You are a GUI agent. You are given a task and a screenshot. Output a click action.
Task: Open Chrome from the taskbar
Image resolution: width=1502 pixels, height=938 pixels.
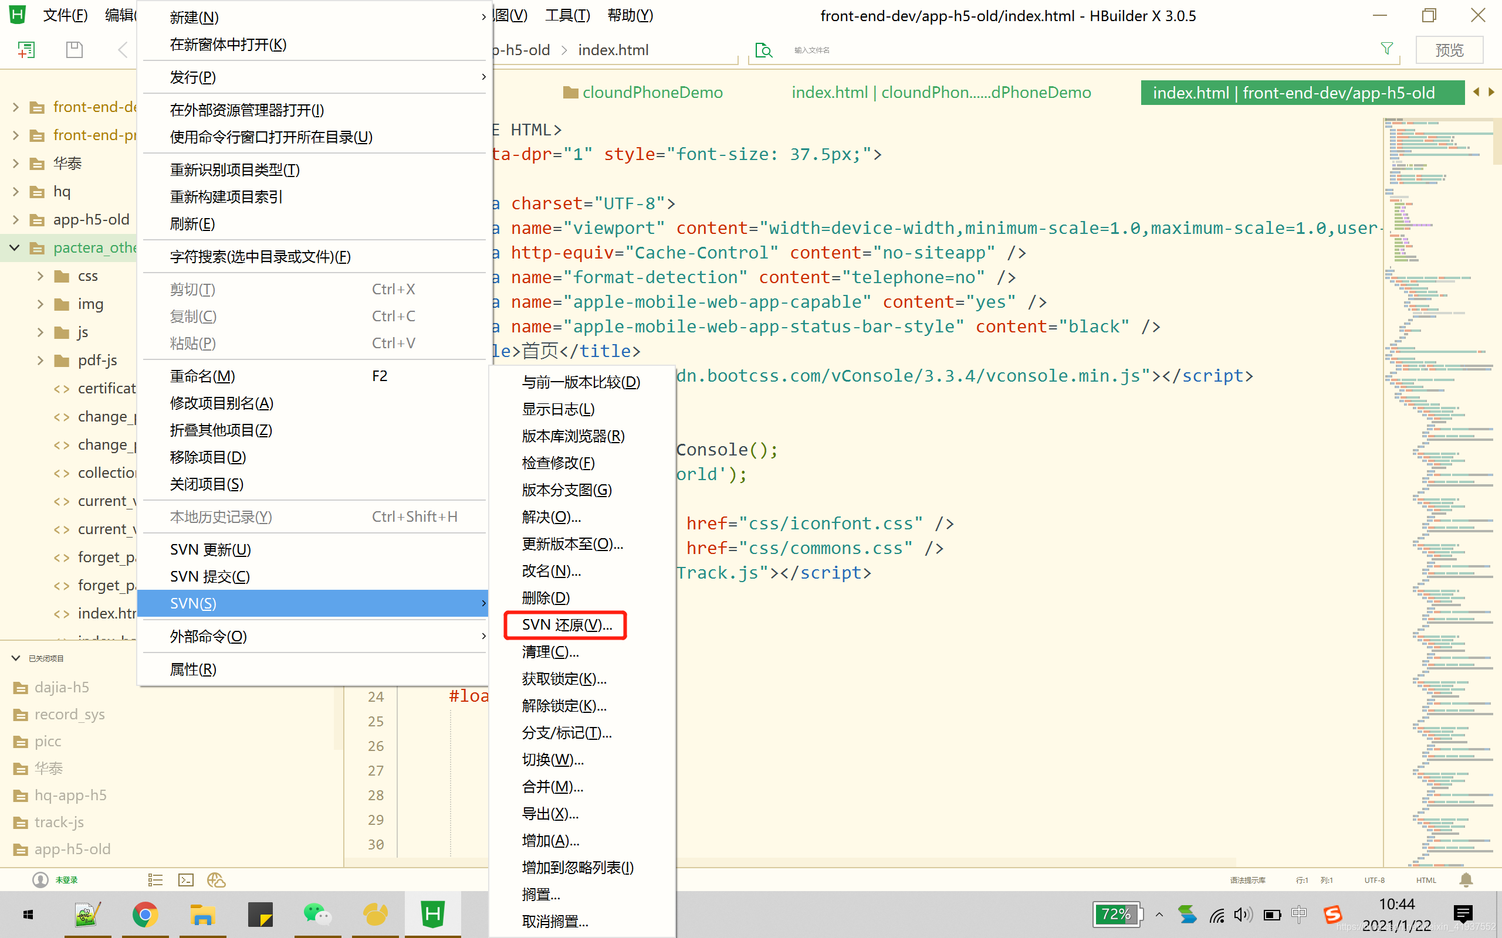click(146, 915)
